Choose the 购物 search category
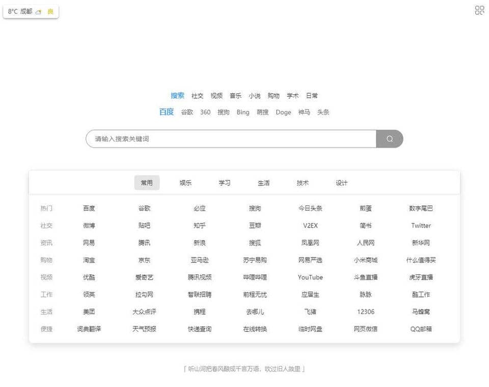Viewport: 489px width, 387px height. click(274, 95)
